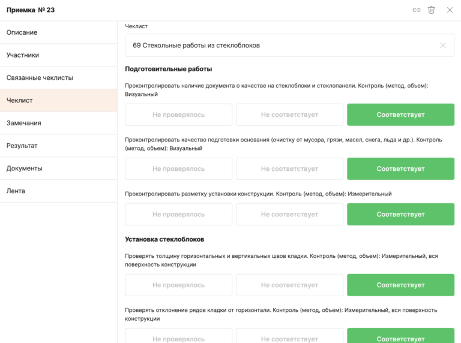
Task: Open the Описание section
Action: click(x=58, y=32)
